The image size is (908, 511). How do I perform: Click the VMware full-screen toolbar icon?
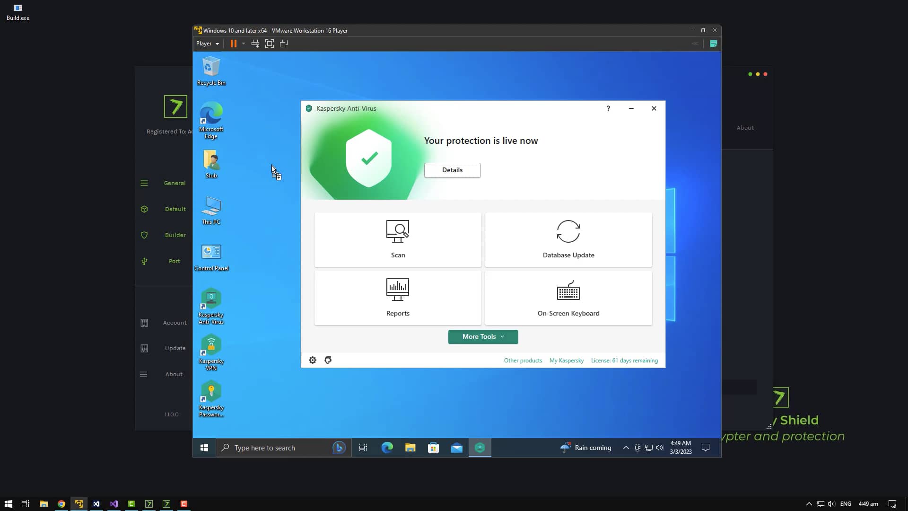click(x=269, y=43)
